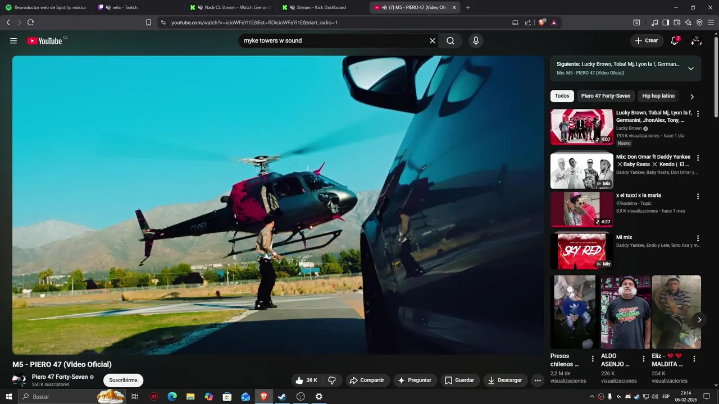Select the Piero 47 Forty-Seven chip
The image size is (719, 404).
click(606, 96)
